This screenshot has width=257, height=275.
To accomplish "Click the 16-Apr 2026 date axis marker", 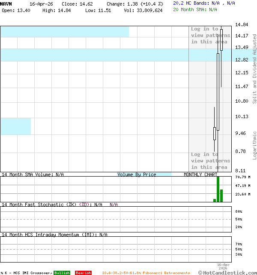I will coord(223,266).
